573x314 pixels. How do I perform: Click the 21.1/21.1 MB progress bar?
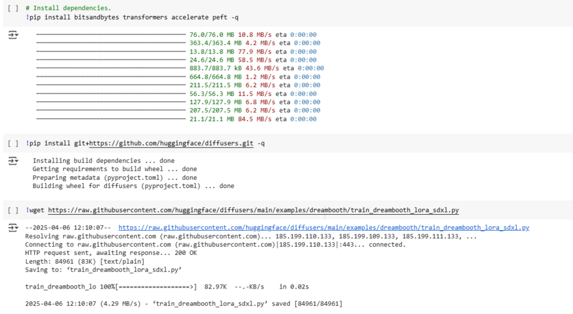tap(111, 119)
